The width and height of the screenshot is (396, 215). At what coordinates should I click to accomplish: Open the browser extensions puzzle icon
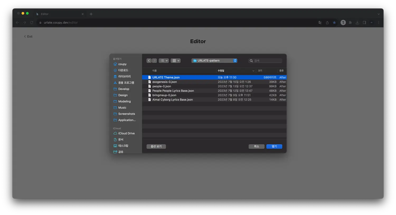coord(350,23)
